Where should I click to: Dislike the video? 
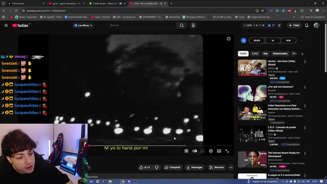[x=157, y=167]
